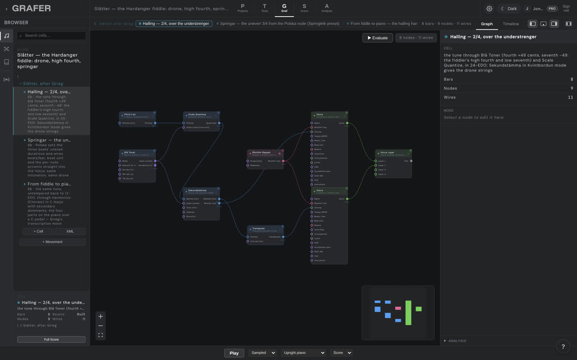Focus the Search cells input field
Viewport: 577px width, 360px height.
51,36
